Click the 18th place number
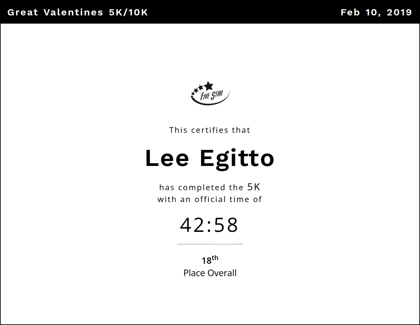 (206, 261)
